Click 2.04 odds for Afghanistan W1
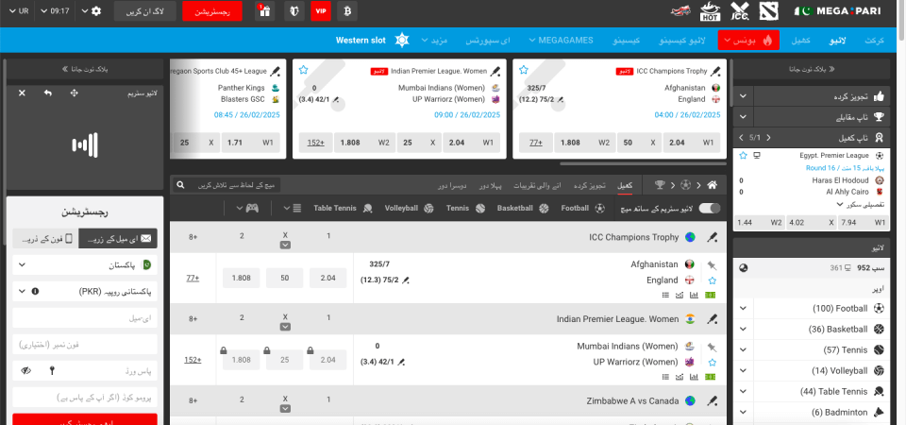Image resolution: width=906 pixels, height=425 pixels. (x=328, y=279)
